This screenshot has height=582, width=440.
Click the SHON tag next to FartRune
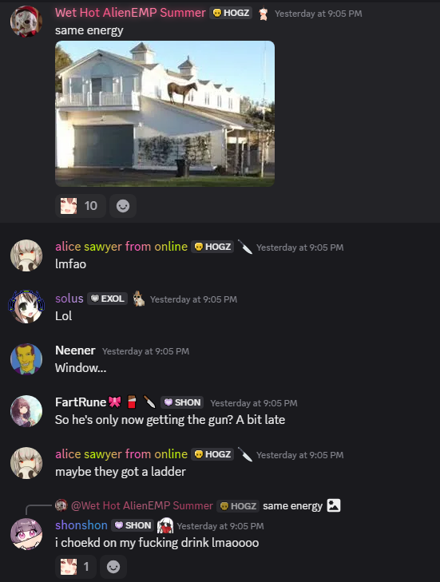[x=182, y=402]
